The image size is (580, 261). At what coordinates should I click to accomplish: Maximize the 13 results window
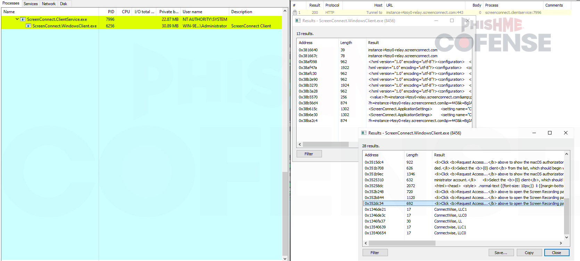click(452, 21)
